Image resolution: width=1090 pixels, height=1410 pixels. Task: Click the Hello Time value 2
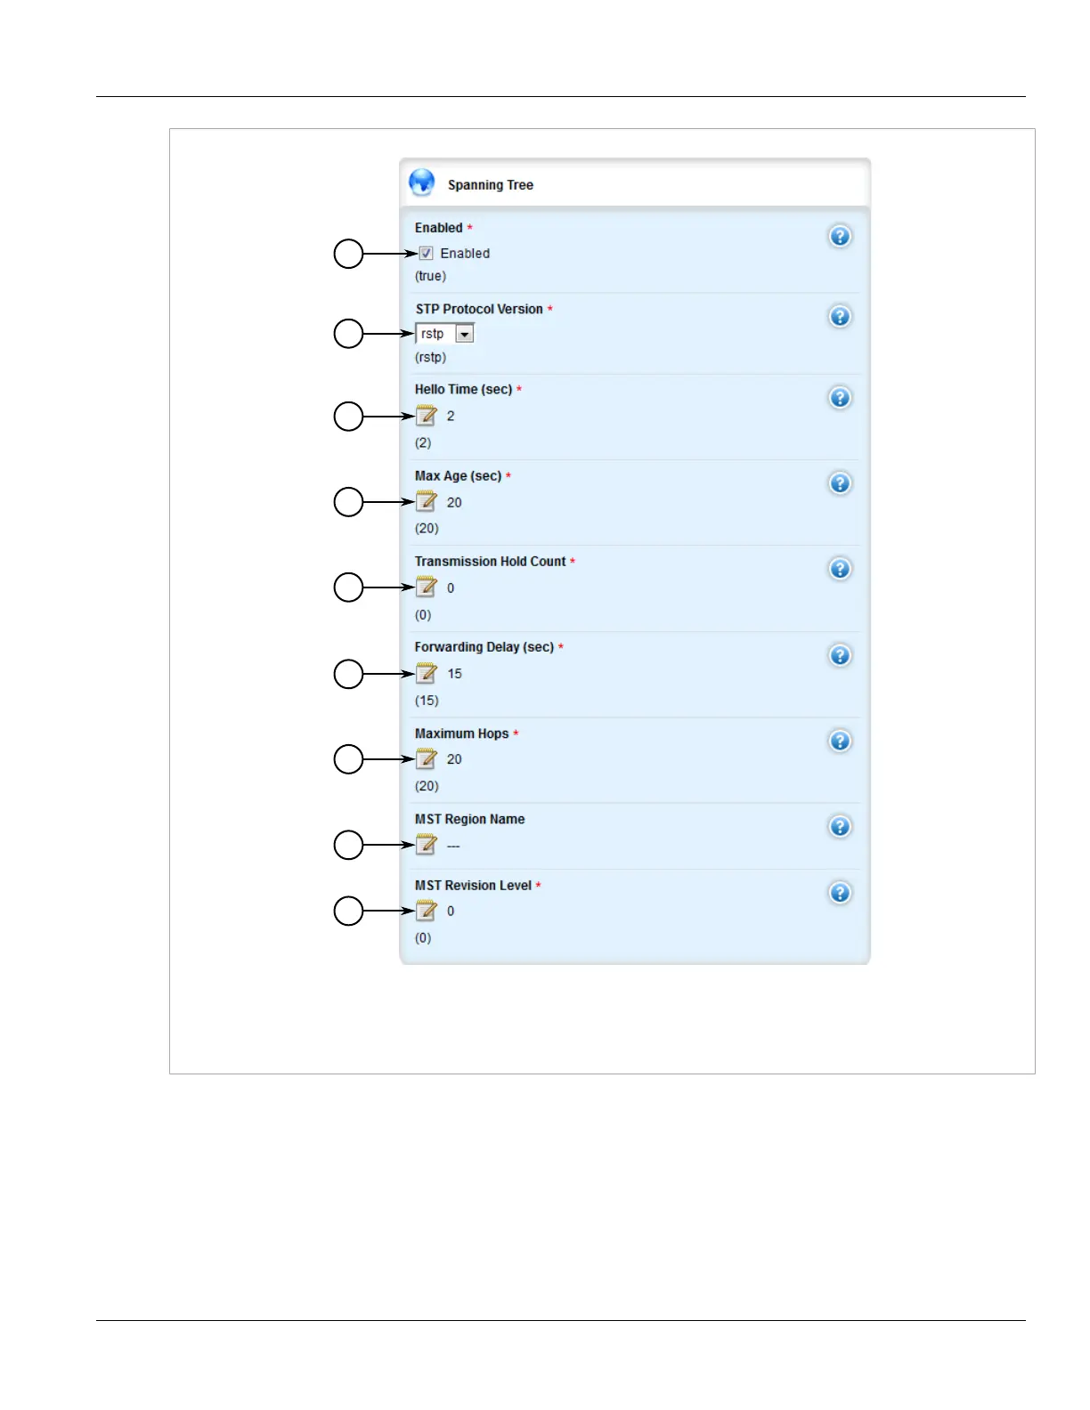pos(451,416)
